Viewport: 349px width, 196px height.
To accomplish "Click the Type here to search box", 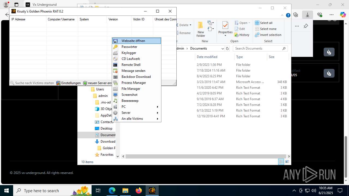I will point(53,191).
